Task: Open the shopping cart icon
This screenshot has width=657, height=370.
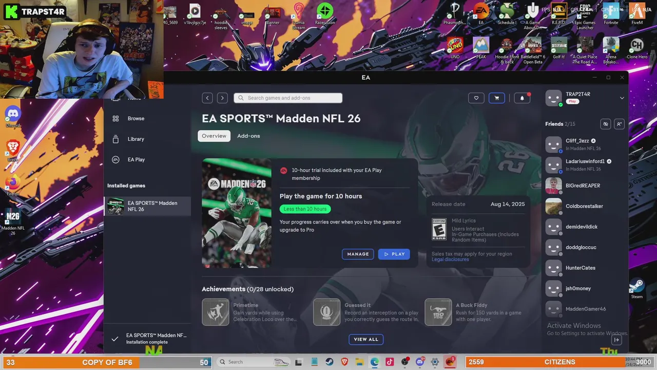Action: coord(496,98)
